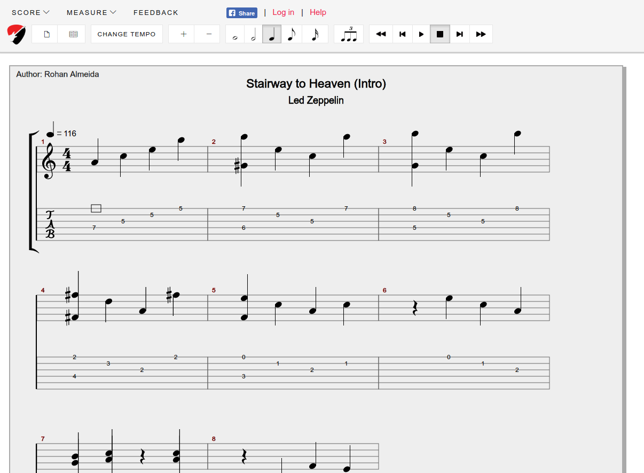Click the CHANGE TEMPO button
This screenshot has height=473, width=644.
[x=127, y=34]
